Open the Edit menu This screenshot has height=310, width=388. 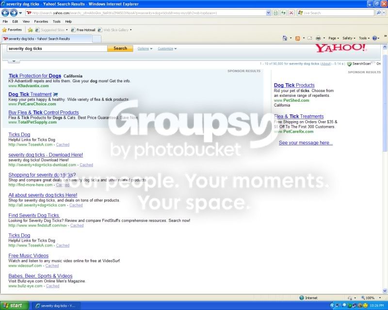[15, 21]
